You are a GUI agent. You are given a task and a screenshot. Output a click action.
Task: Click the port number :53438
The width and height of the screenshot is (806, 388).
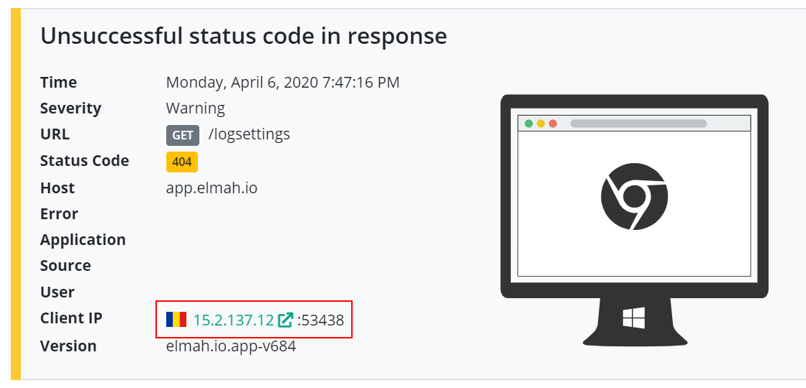pyautogui.click(x=320, y=320)
